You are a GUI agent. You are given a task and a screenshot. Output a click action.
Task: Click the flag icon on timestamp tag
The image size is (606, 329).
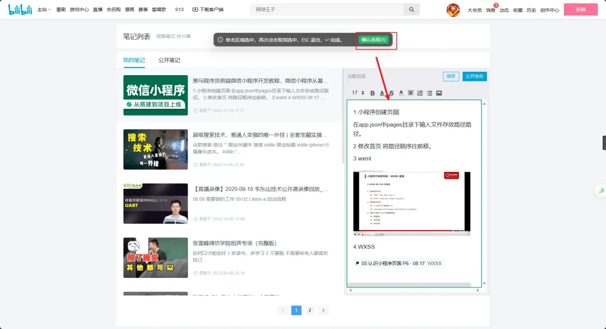[x=358, y=263]
